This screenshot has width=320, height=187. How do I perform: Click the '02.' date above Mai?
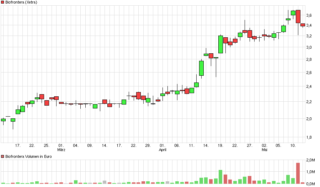[265, 145]
